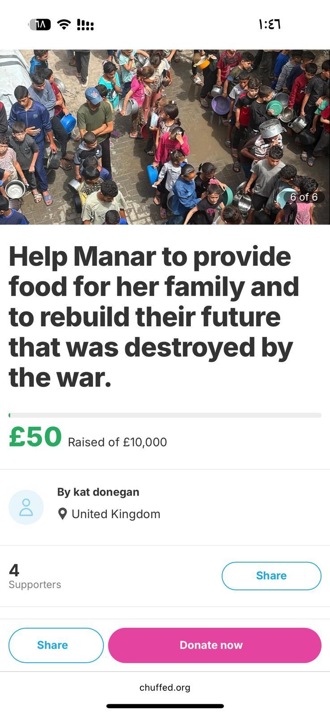Tap the "Raised of £10,000" goal text
Screen dimensions: 330x715
point(117,442)
